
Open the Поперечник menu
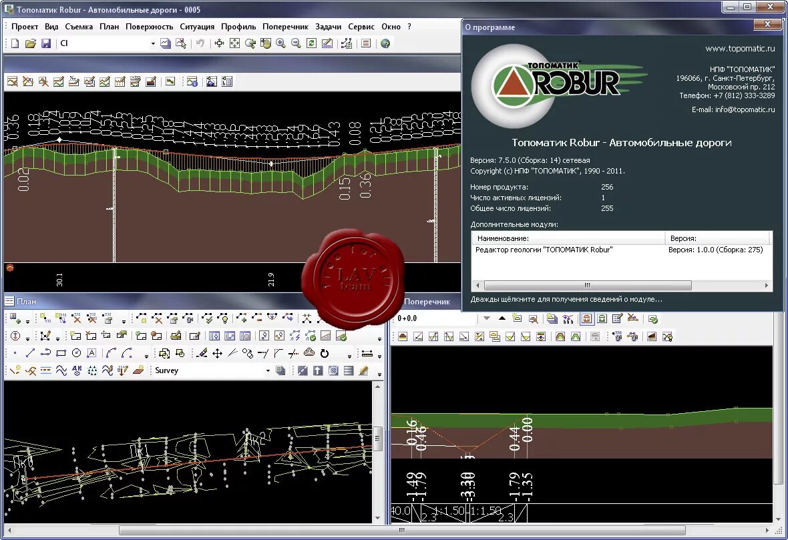tap(285, 27)
